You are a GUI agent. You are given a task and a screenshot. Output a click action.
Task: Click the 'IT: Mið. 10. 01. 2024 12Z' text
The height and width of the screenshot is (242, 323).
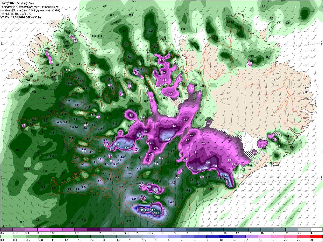pos(16,14)
